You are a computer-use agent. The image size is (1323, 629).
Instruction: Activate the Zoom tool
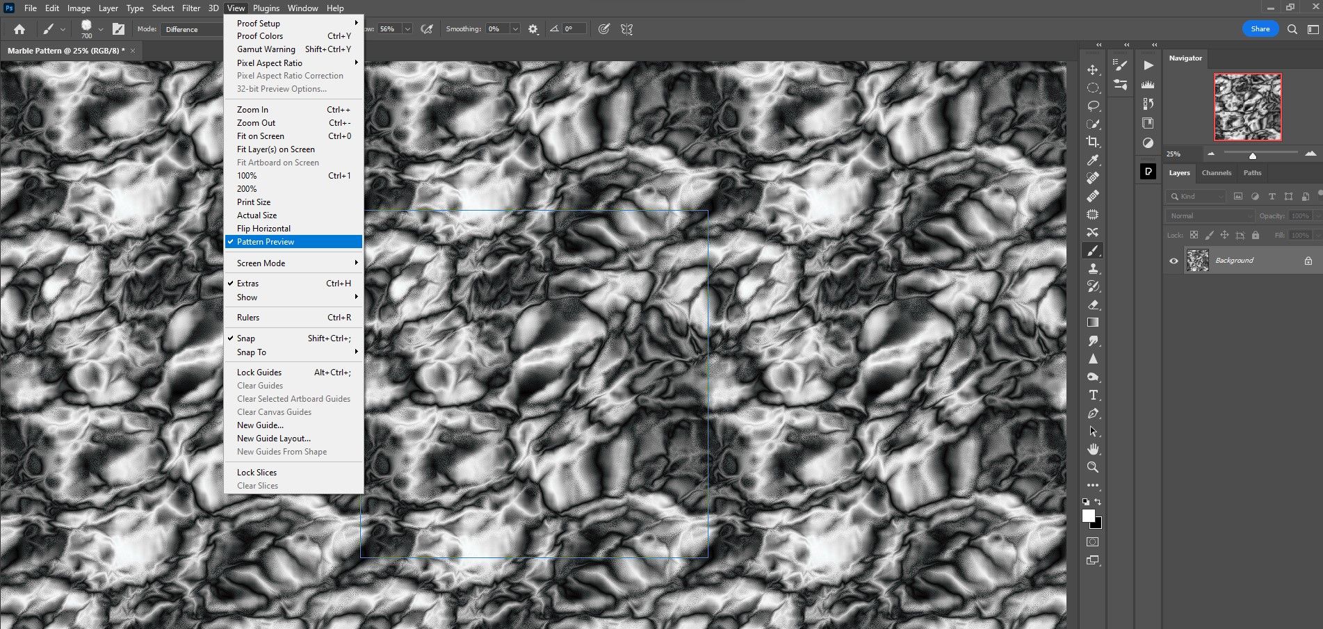1093,467
